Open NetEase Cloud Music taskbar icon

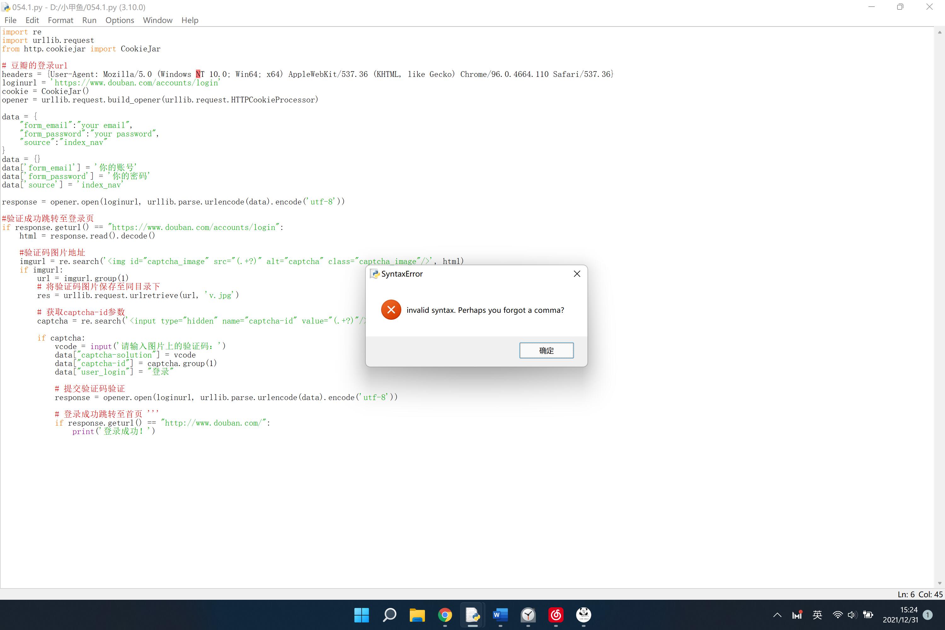pyautogui.click(x=556, y=615)
